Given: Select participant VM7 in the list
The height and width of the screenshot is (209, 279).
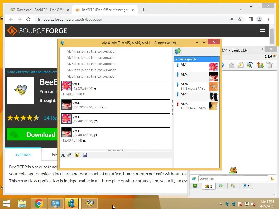Looking at the screenshot, I should (x=196, y=96).
